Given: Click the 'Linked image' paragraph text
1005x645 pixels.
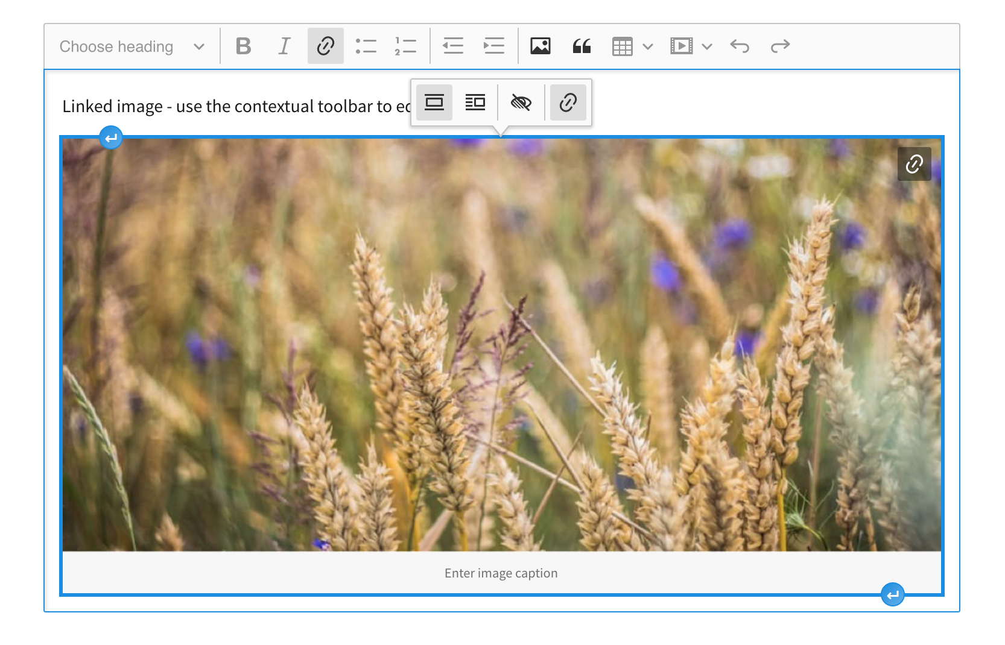Looking at the screenshot, I should pos(236,106).
